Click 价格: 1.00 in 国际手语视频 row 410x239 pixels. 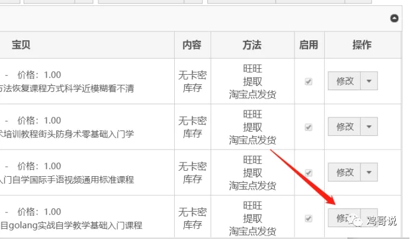[39, 166]
